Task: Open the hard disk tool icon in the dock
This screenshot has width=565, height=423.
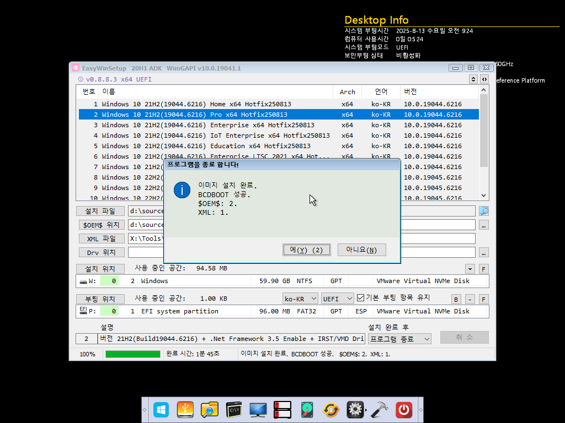Action: point(307,410)
